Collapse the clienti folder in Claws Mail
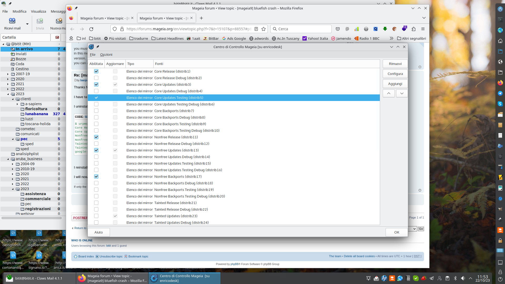 pyautogui.click(x=13, y=99)
